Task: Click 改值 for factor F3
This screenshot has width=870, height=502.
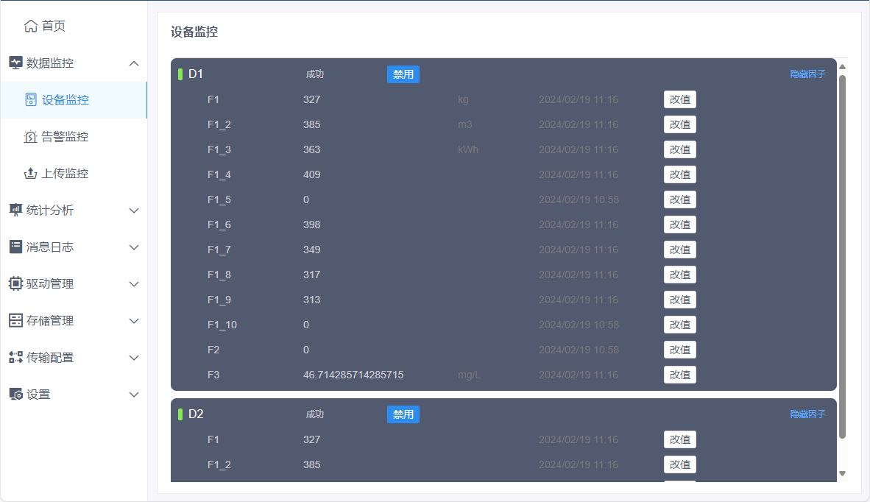Action: [679, 375]
